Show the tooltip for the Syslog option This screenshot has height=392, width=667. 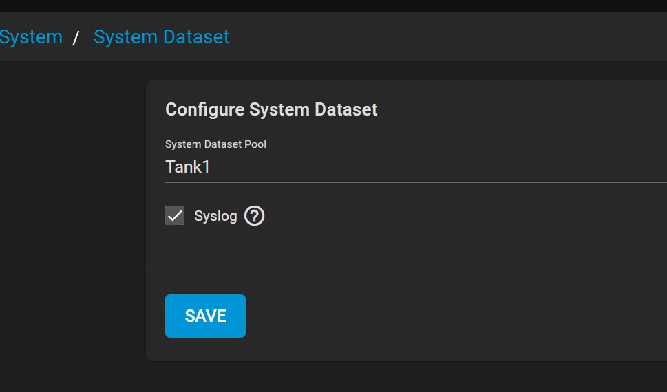click(254, 216)
